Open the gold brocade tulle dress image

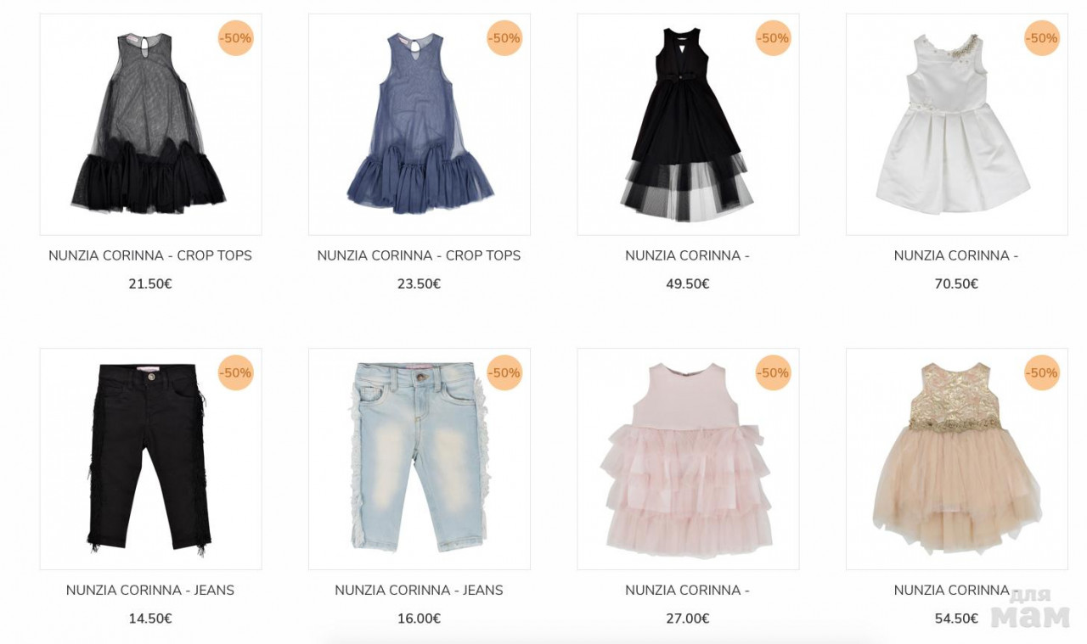coord(957,459)
